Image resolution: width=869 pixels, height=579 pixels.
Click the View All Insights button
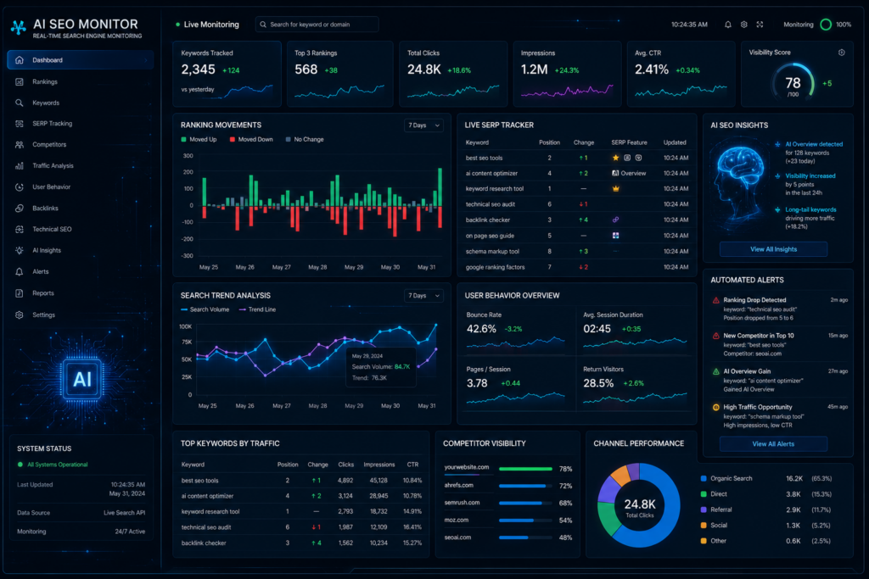click(773, 249)
